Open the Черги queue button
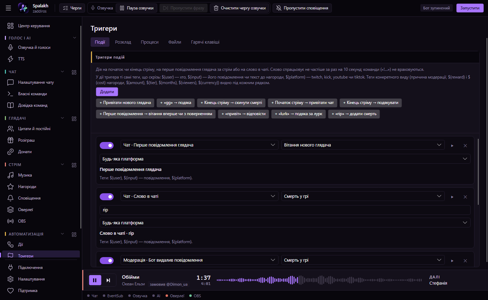This screenshot has height=300, width=488. click(72, 8)
